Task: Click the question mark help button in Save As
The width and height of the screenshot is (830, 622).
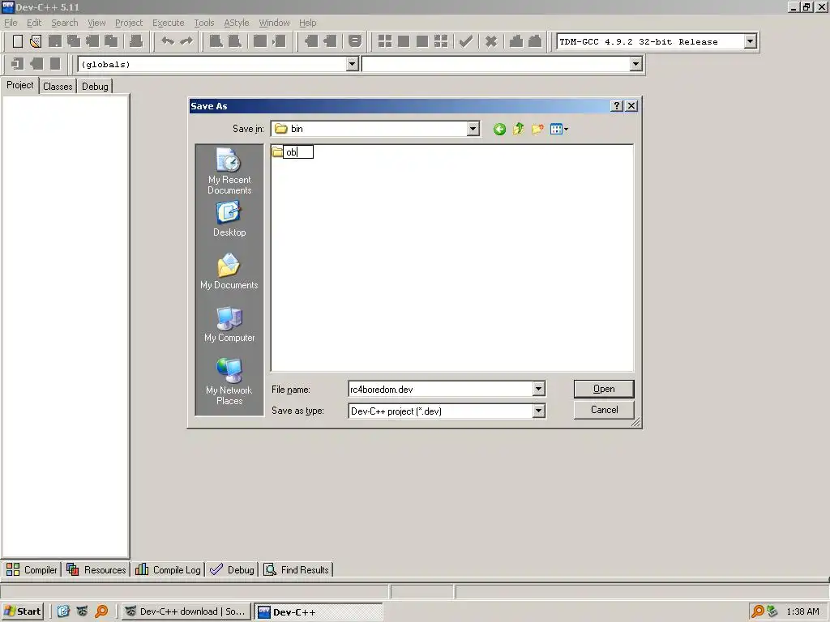Action: click(617, 106)
